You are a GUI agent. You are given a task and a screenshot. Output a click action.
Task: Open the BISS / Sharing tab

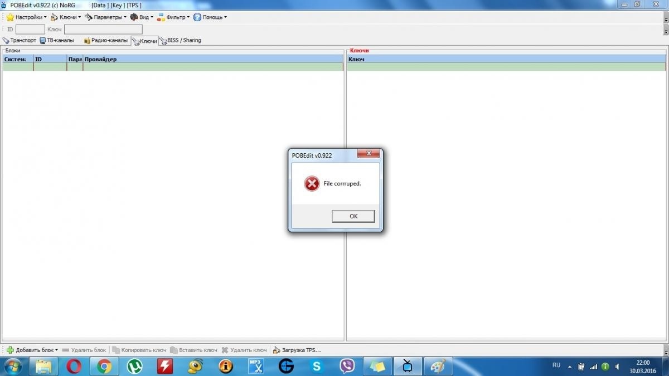[x=181, y=41]
